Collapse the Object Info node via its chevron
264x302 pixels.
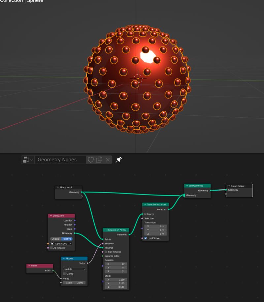click(50, 216)
